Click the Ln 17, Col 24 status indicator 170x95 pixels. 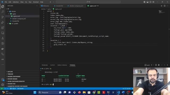point(126,89)
